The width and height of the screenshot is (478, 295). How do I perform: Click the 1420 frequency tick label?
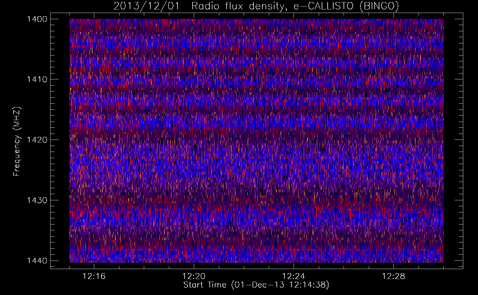37,140
